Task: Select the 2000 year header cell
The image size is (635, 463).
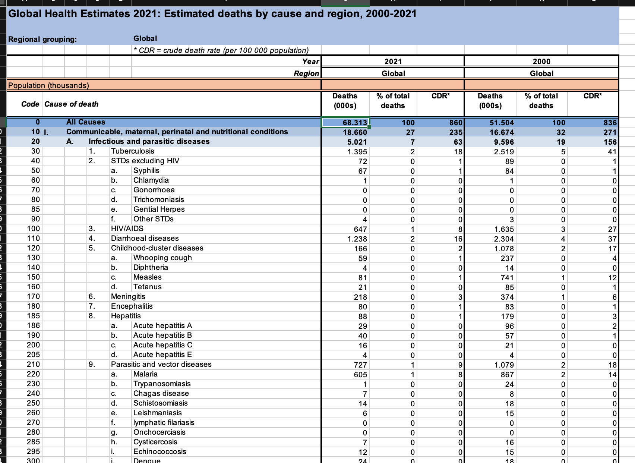Action: click(x=541, y=62)
